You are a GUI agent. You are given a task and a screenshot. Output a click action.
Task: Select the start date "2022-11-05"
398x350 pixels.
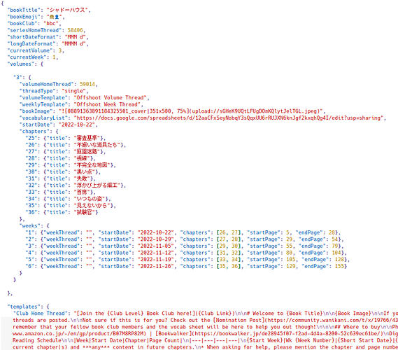click(155, 246)
